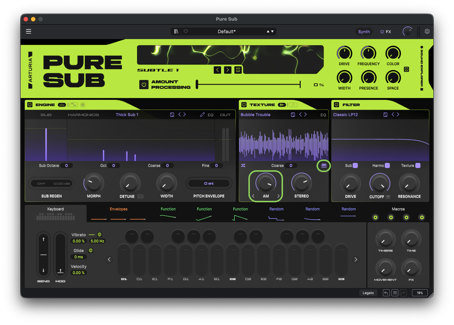Switch to the Envelopes tab
The image size is (454, 325).
pyautogui.click(x=119, y=213)
